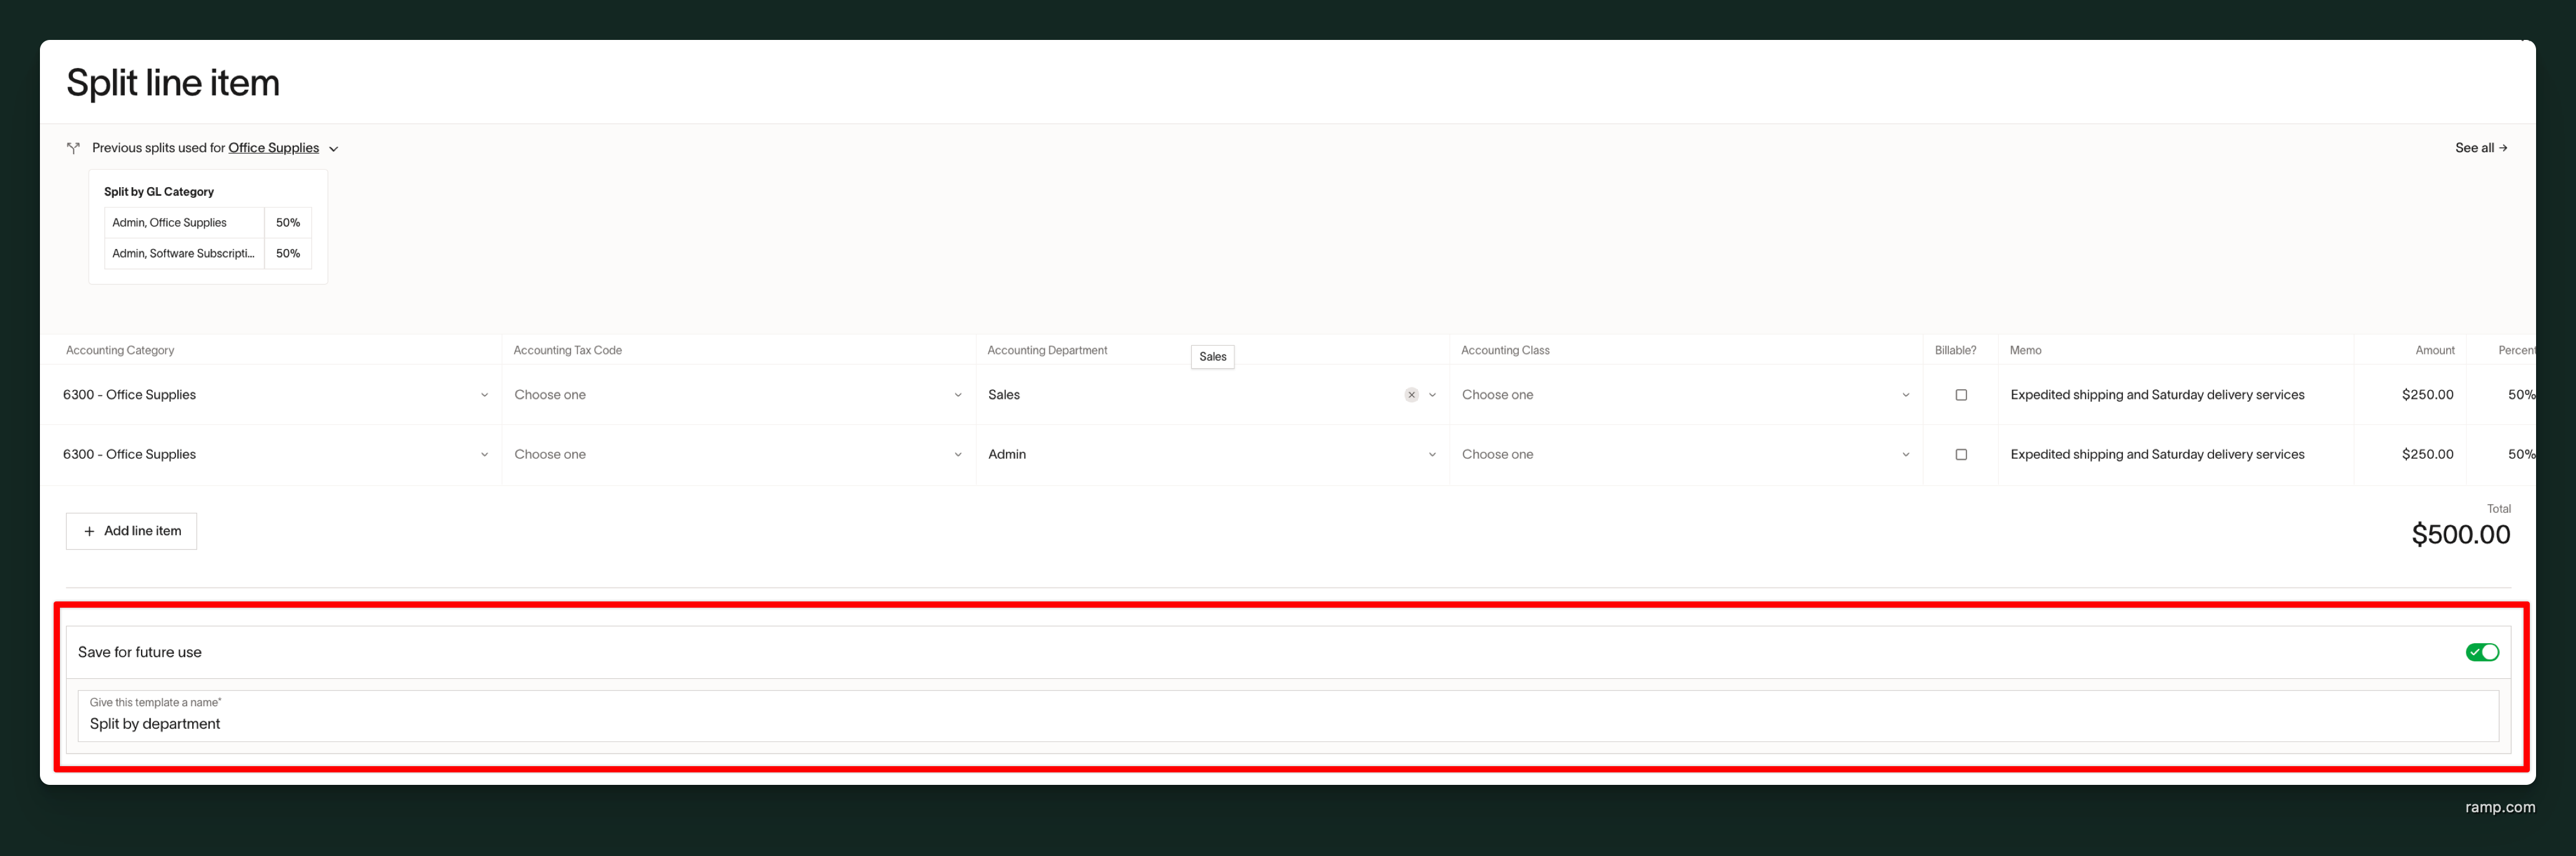Click the $250.00 amount on the Sales row
The height and width of the screenshot is (856, 2576).
[x=2428, y=394]
